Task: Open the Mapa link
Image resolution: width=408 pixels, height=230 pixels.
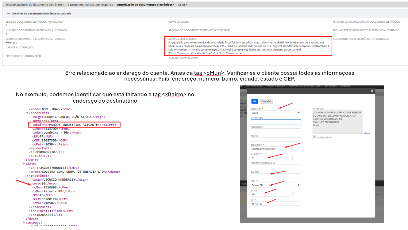Action: 367,133
